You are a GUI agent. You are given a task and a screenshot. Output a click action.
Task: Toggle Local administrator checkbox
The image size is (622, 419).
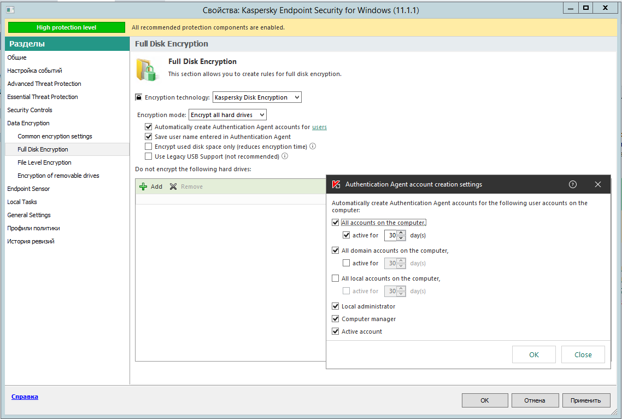[x=335, y=306]
